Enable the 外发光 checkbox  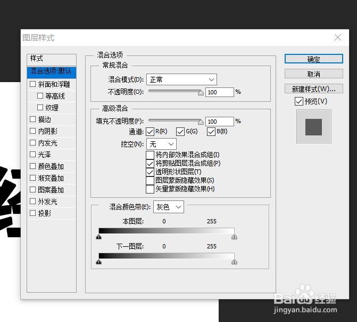pos(33,202)
